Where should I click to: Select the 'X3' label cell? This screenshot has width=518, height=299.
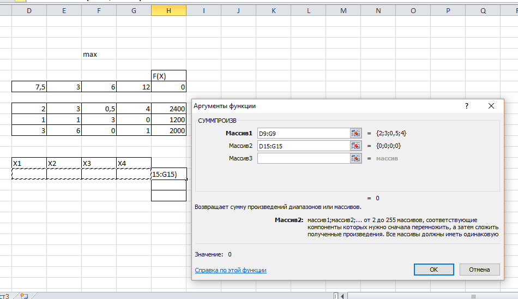point(99,163)
